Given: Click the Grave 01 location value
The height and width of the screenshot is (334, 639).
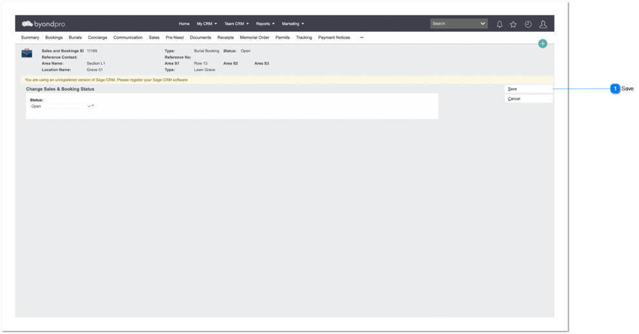Looking at the screenshot, I should click(x=94, y=70).
